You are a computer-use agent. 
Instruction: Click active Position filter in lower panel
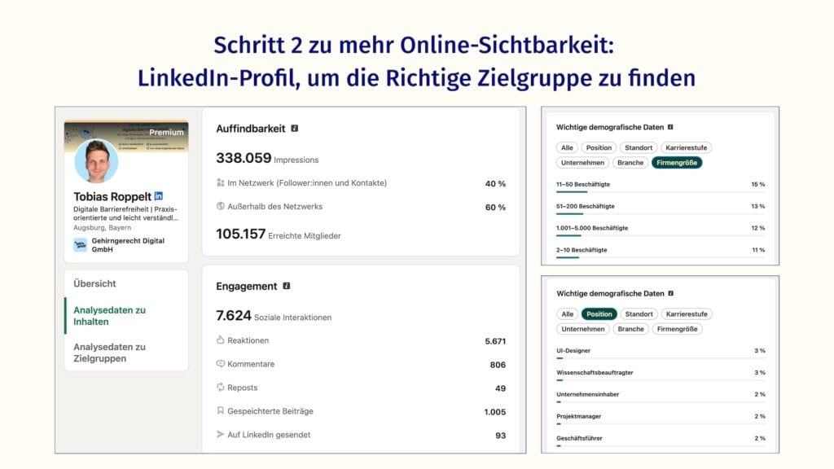599,314
